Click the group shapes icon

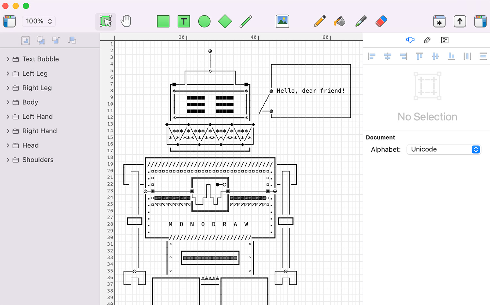click(x=25, y=40)
